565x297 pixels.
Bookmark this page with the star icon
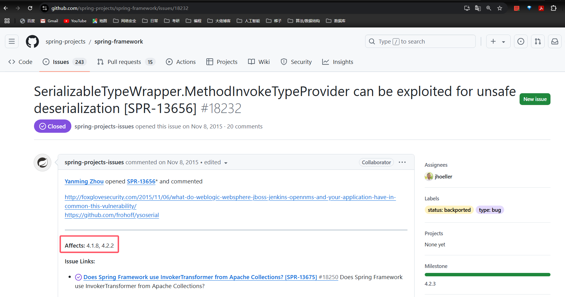click(500, 8)
